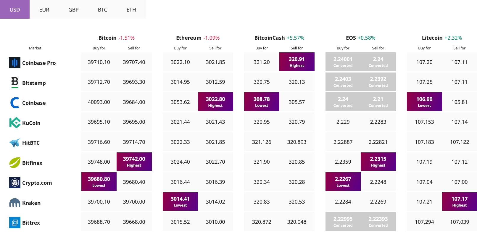Click Coinbase Pro's converted EOS buy price 2.24001

343,62
